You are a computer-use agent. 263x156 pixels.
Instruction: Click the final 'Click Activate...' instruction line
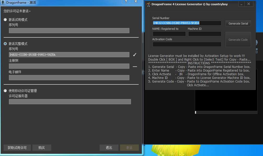tap(198, 85)
